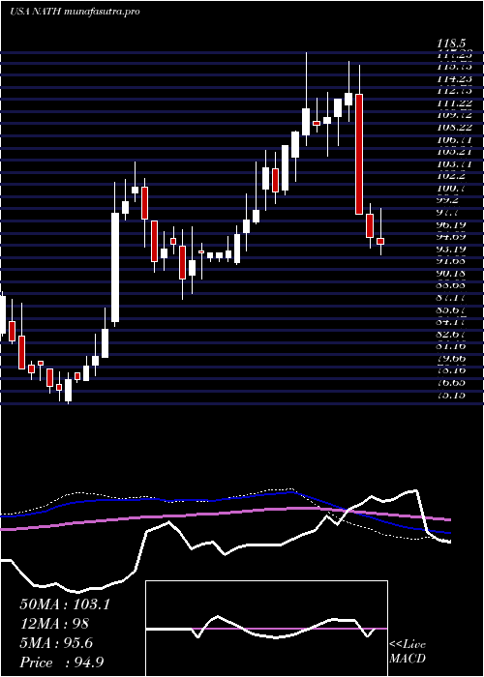Click the Price : 94.9 readout

click(62, 662)
